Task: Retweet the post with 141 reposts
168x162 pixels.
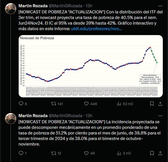Action: [x=57, y=104]
